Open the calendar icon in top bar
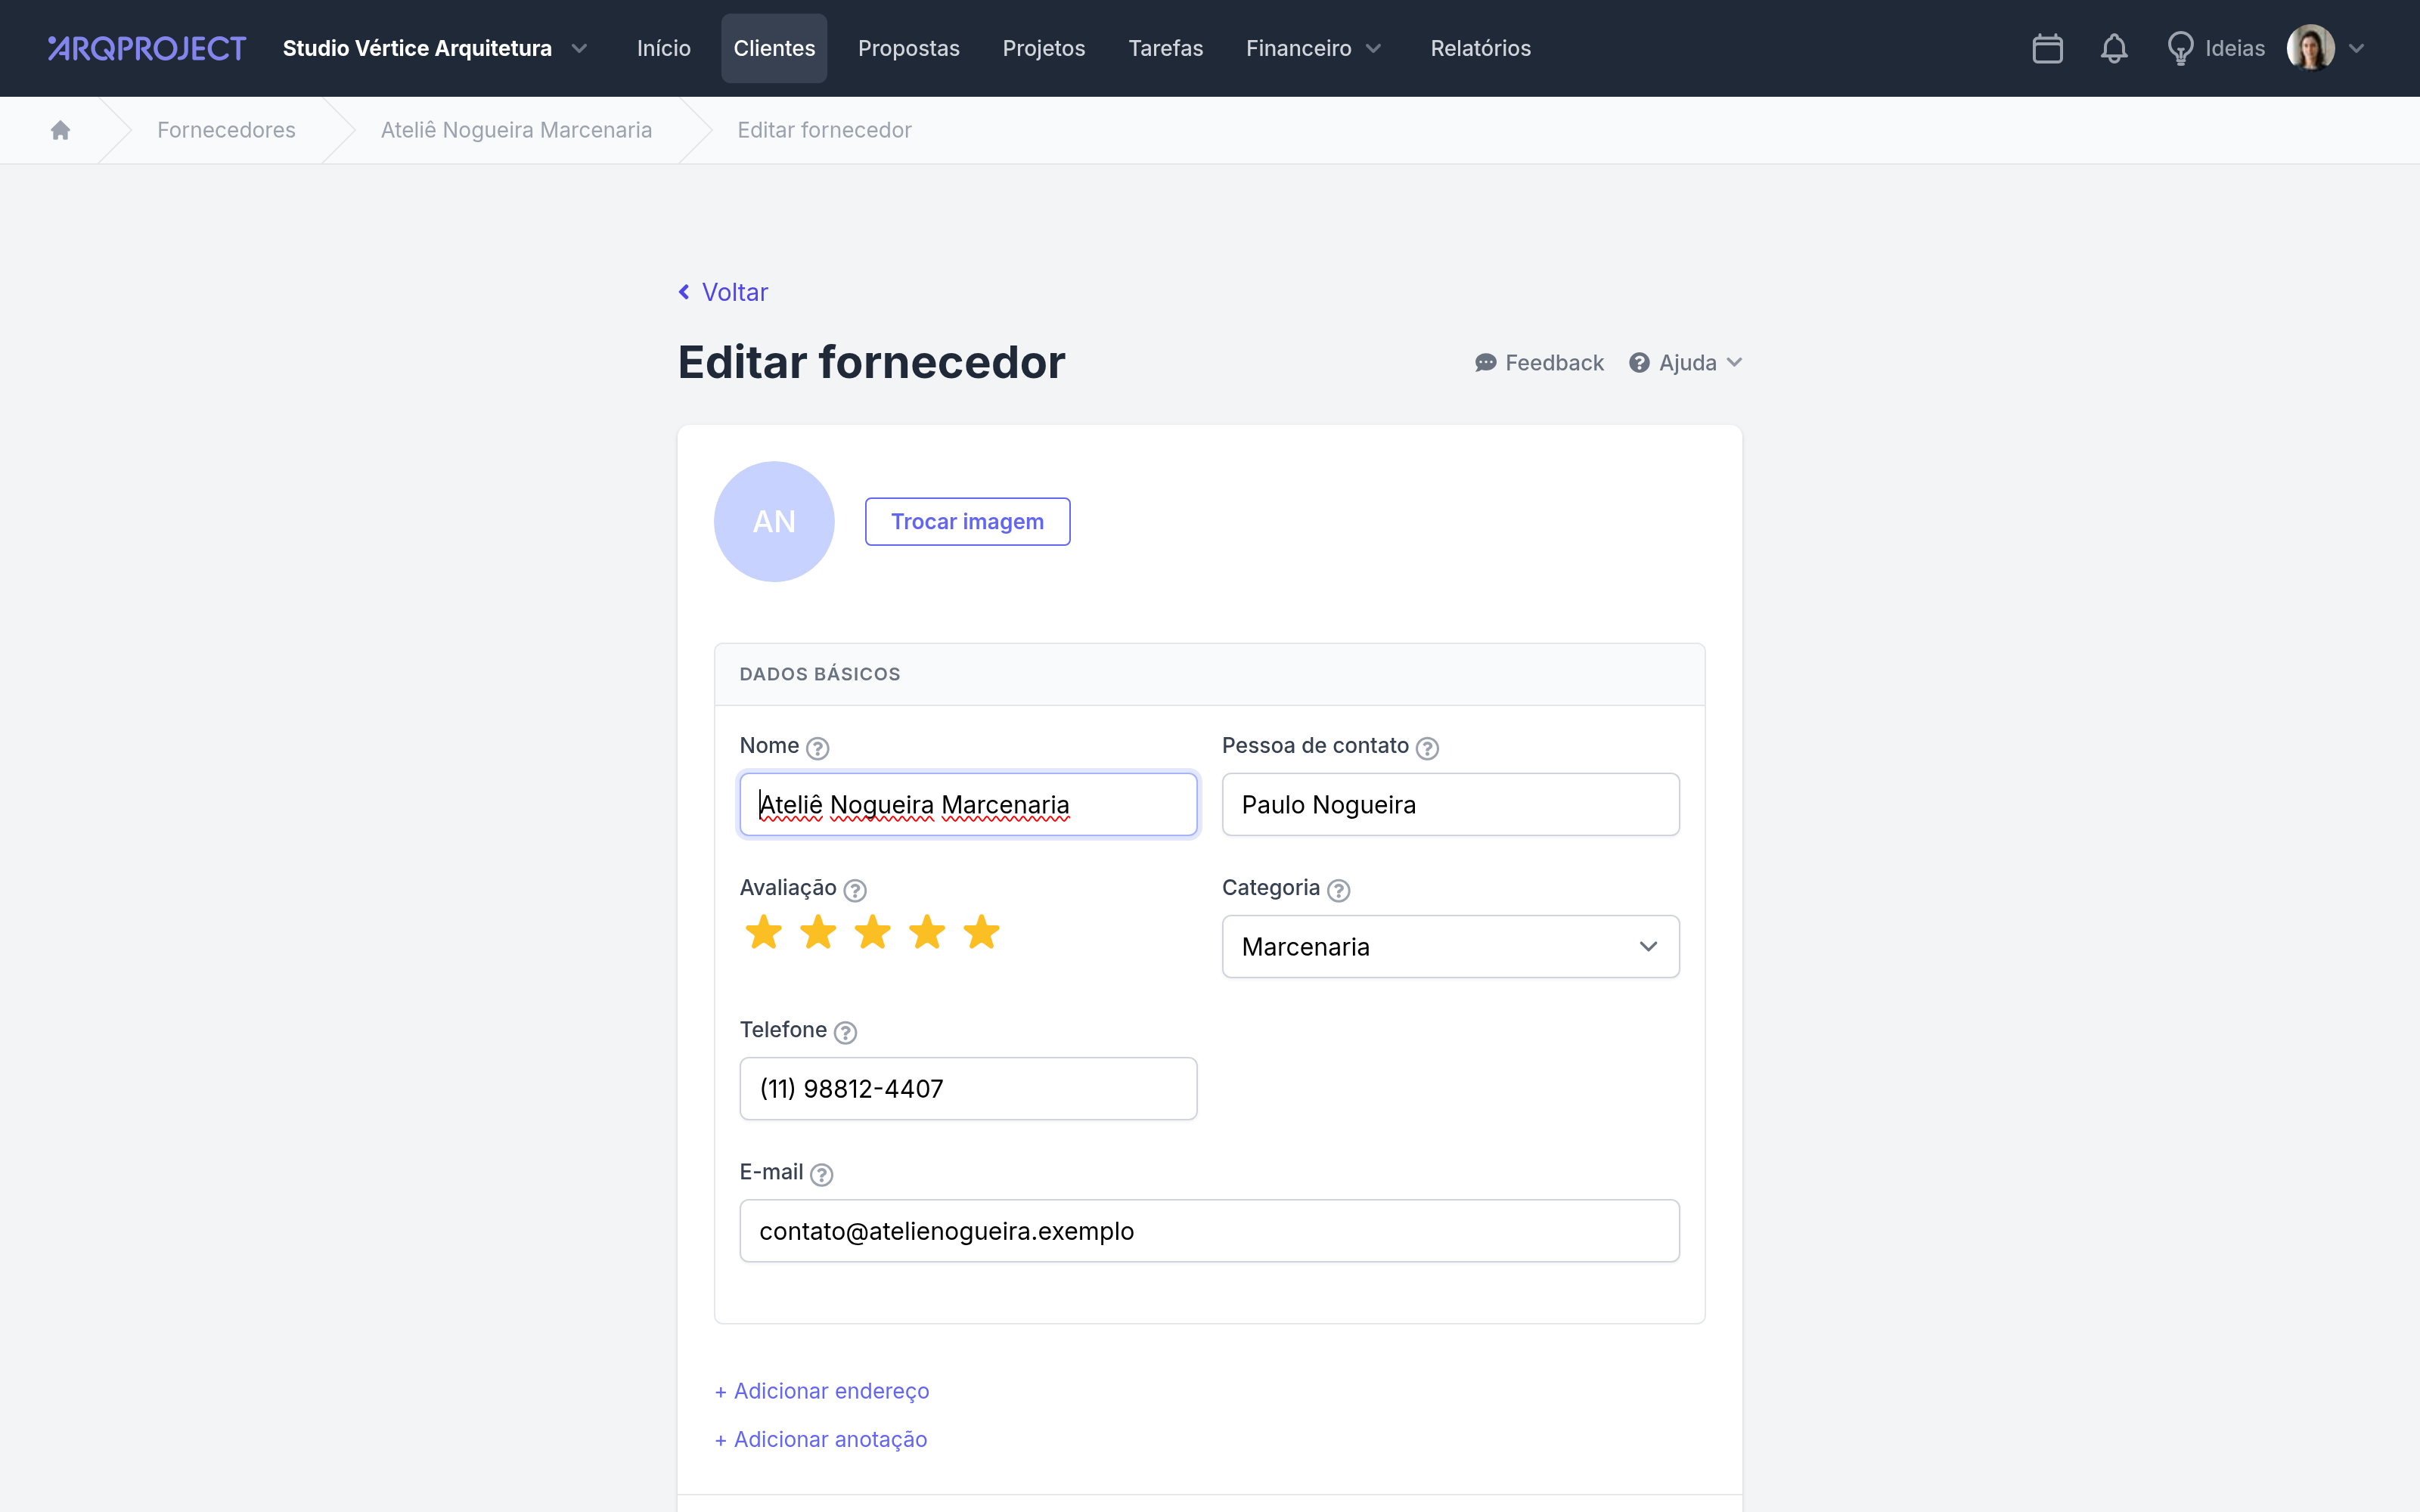This screenshot has height=1512, width=2420. click(x=2047, y=48)
